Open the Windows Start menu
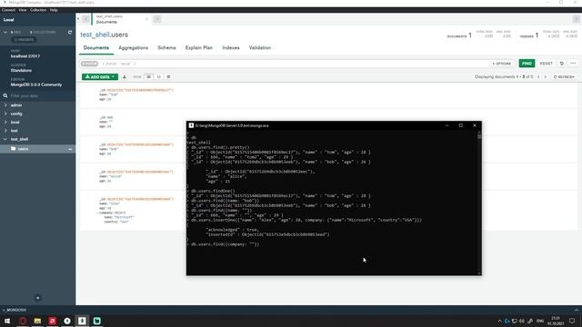This screenshot has width=582, height=327. click(7, 321)
